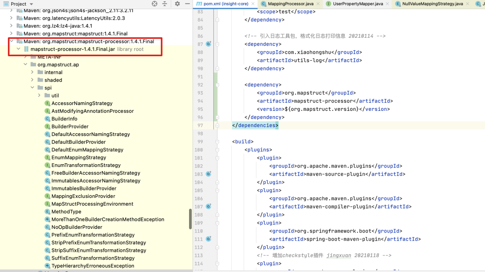
Task: Click the Hide panel minus icon in Project toolbar
Action: click(187, 4)
